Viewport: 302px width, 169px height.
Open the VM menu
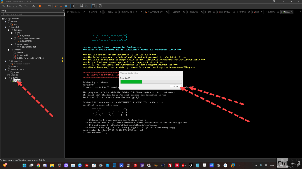(21, 6)
